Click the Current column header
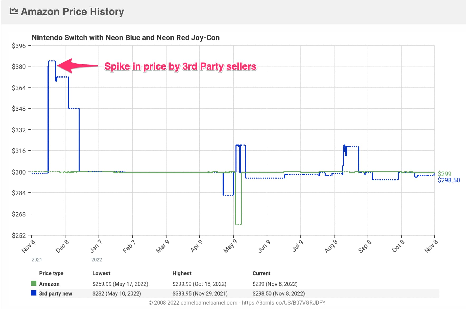This screenshot has width=466, height=309. point(261,273)
